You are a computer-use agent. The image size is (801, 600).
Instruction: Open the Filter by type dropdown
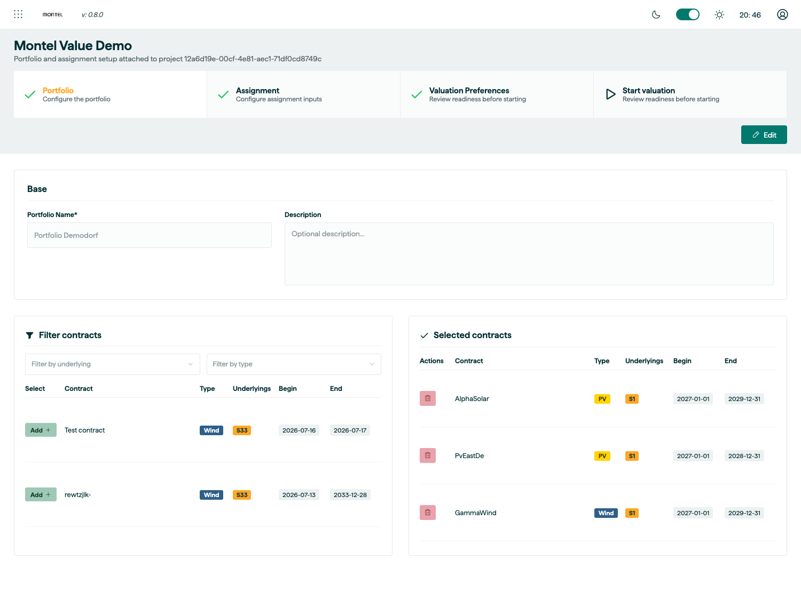pyautogui.click(x=294, y=364)
